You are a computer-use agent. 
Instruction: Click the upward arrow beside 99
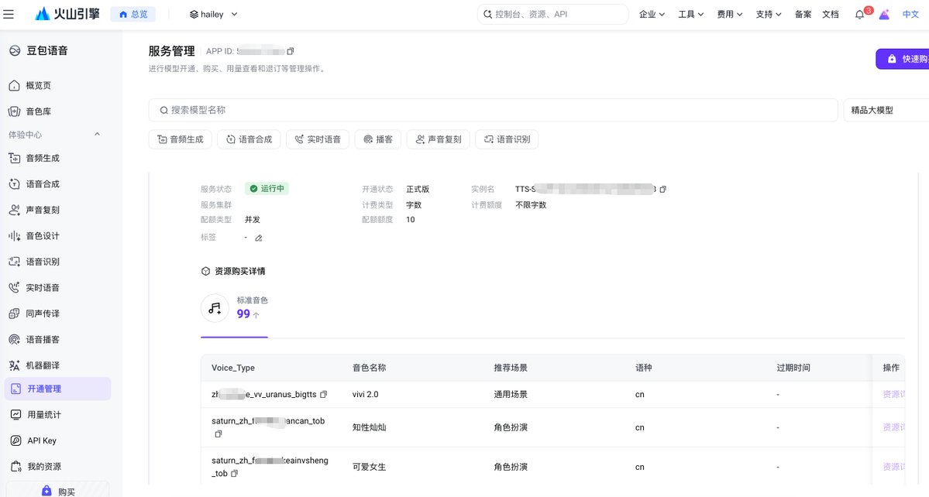coord(256,315)
